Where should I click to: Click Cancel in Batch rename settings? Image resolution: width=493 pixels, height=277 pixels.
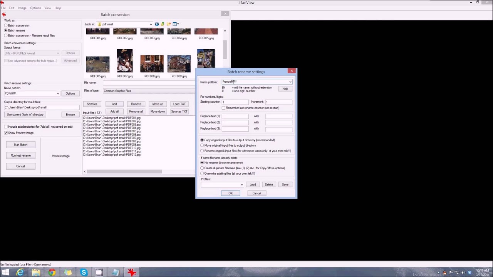coord(257,193)
